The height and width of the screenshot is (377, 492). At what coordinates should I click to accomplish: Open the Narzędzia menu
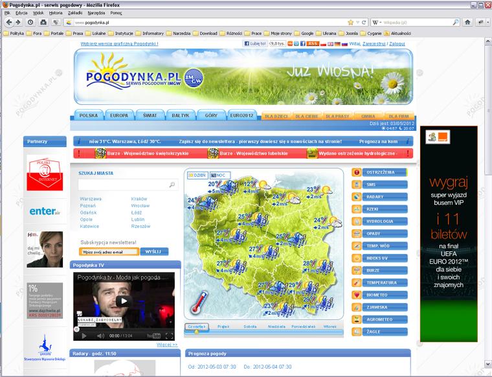click(96, 13)
